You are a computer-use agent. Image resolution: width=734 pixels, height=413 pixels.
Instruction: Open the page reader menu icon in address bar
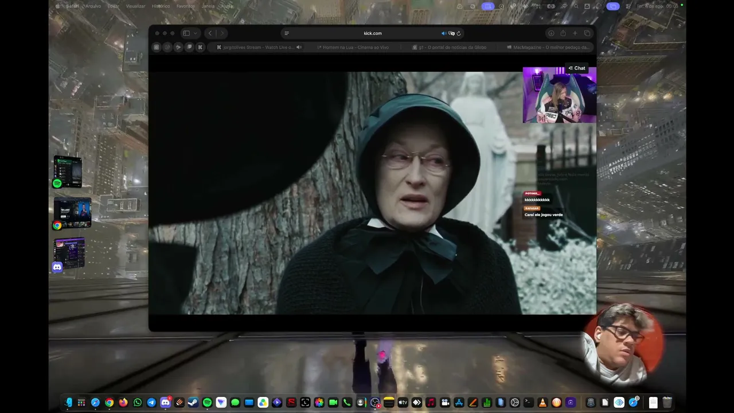pyautogui.click(x=287, y=33)
